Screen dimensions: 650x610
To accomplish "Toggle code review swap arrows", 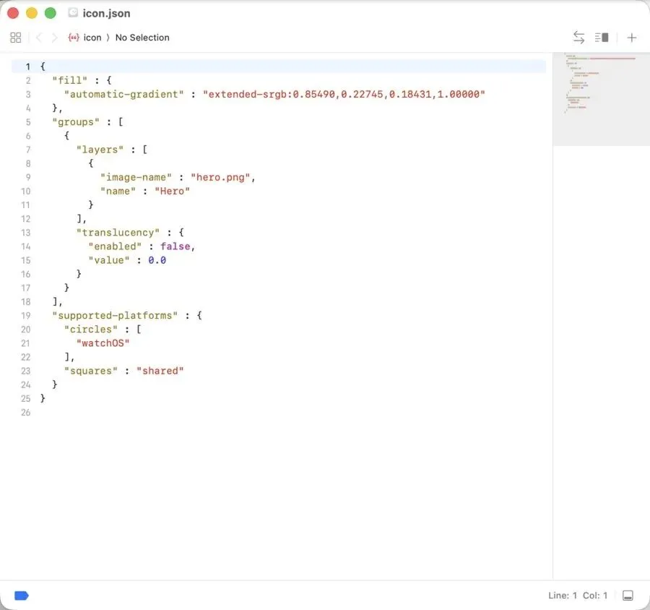I will (578, 38).
